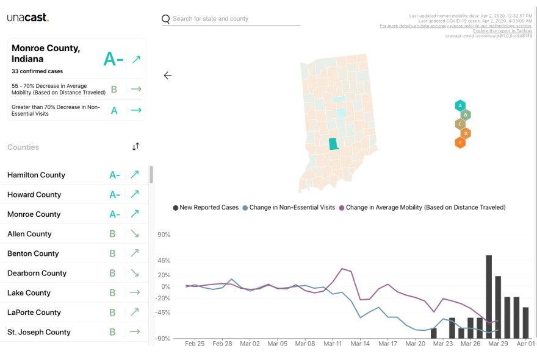Image resolution: width=537 pixels, height=357 pixels.
Task: Click Allen County downward trend arrow
Action: click(x=135, y=233)
